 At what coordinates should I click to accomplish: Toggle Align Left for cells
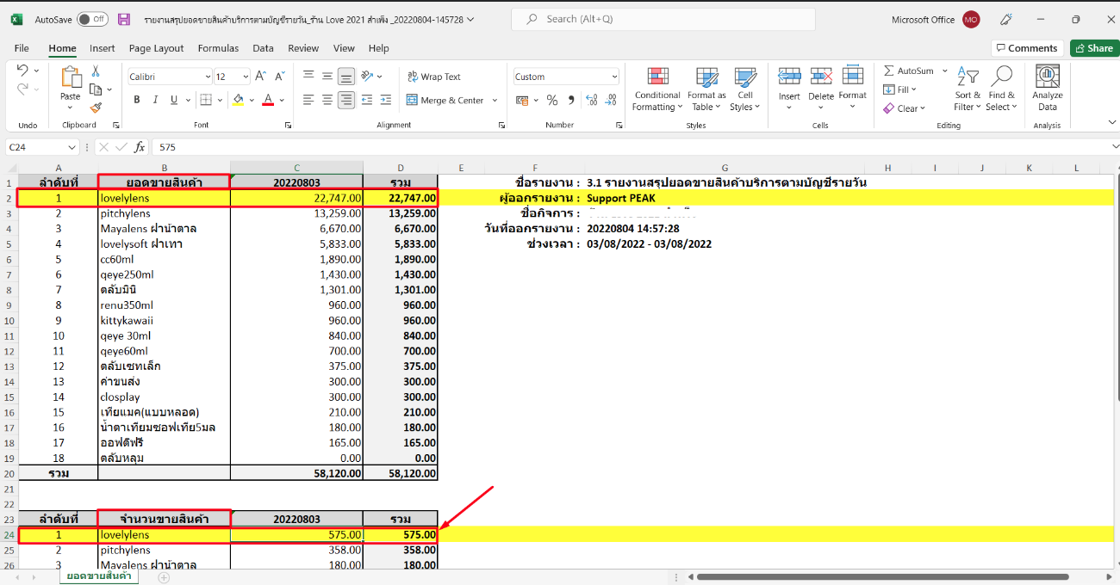pyautogui.click(x=308, y=101)
